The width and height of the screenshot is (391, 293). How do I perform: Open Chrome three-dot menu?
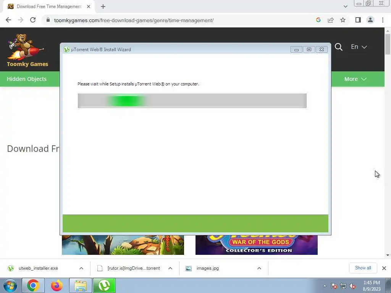coord(383,20)
